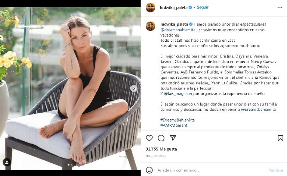This screenshot has width=287, height=176.
Task: Open emoji picker smiley icon
Action: 149,170
